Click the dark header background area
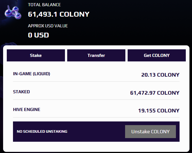 click(135, 22)
